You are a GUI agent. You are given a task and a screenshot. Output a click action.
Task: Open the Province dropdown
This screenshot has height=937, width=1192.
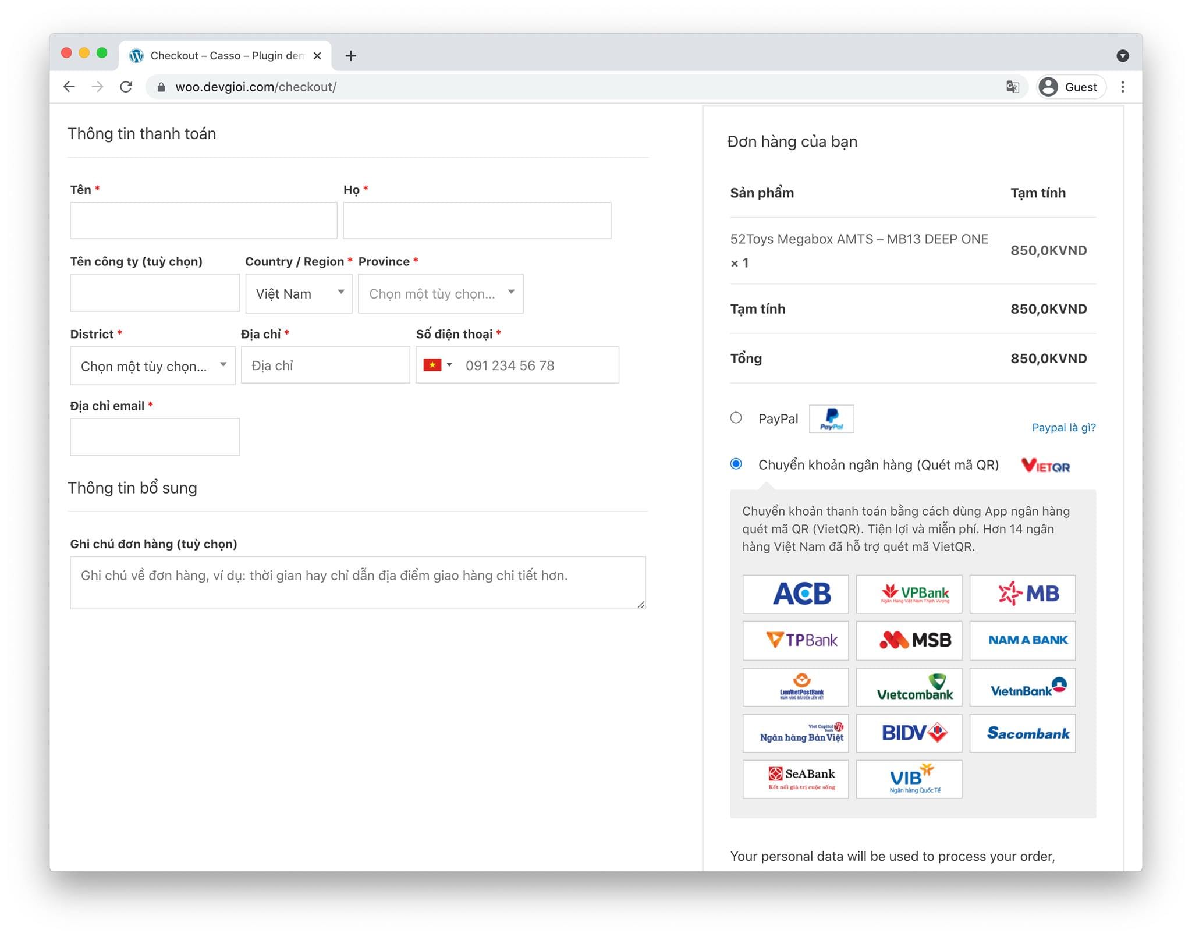coord(441,293)
